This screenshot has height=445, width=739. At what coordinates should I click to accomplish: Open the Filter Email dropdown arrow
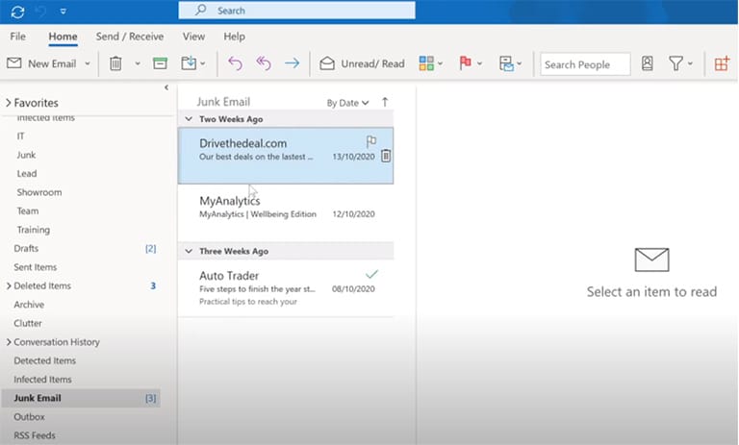coord(690,63)
